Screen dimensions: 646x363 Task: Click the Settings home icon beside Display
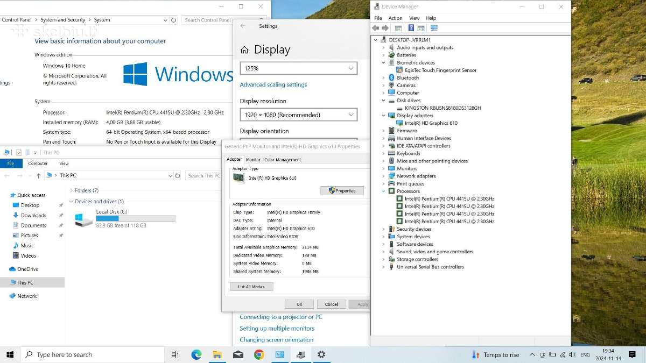click(x=244, y=50)
